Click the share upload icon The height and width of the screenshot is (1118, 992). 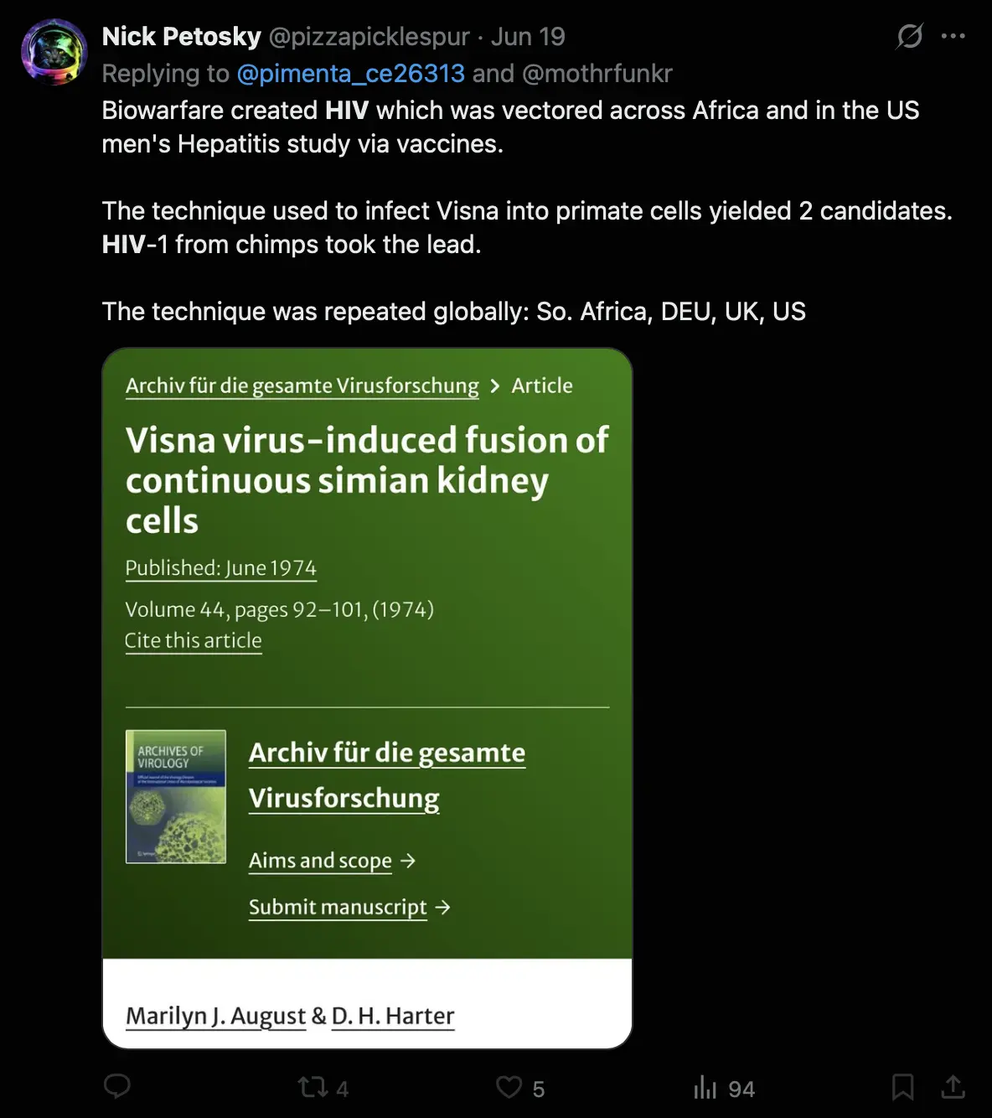point(953,1088)
